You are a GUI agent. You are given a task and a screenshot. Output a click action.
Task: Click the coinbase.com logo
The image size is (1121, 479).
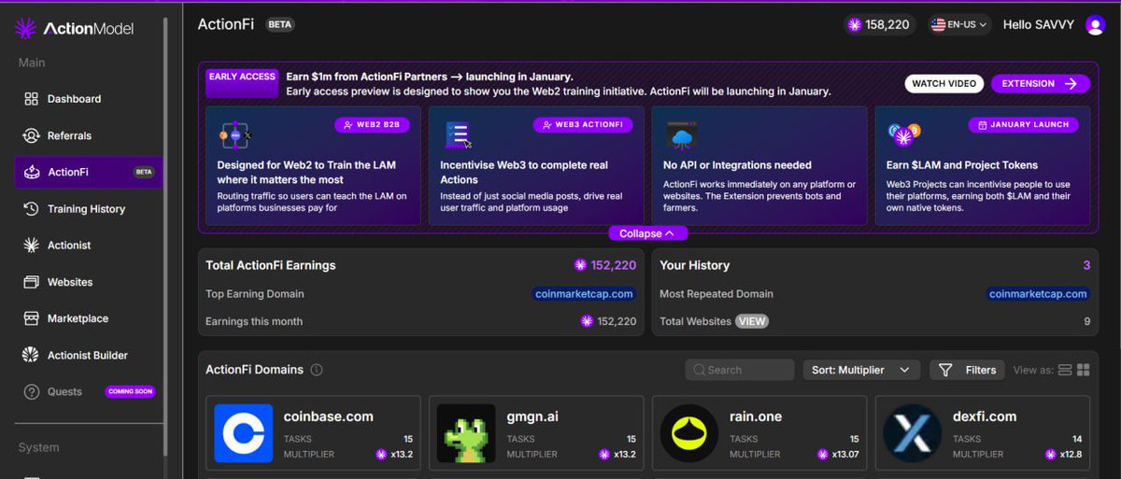tap(243, 433)
